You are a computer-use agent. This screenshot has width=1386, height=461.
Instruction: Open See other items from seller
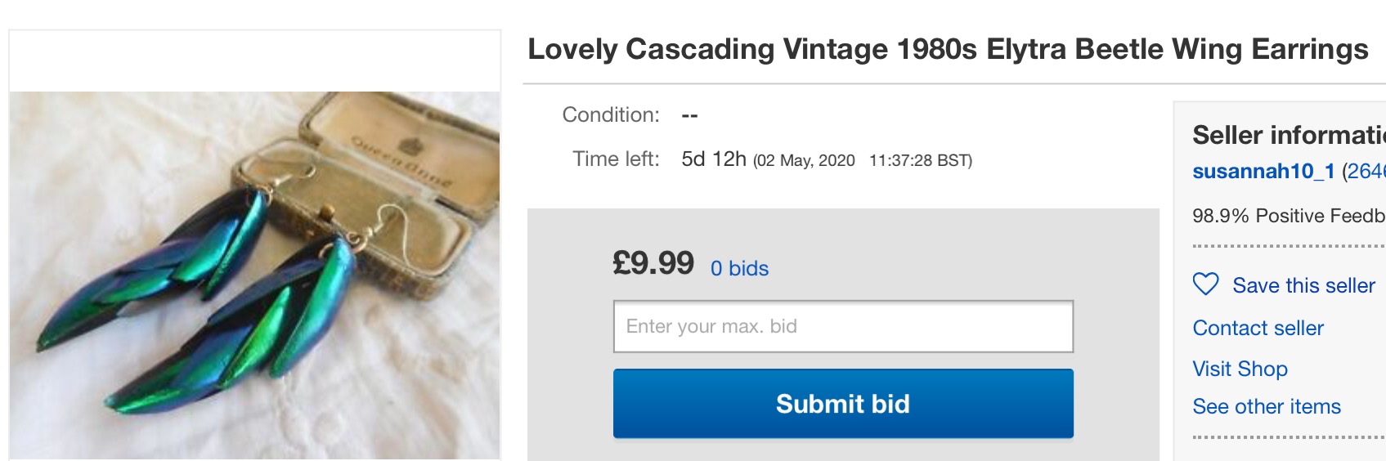[1267, 406]
